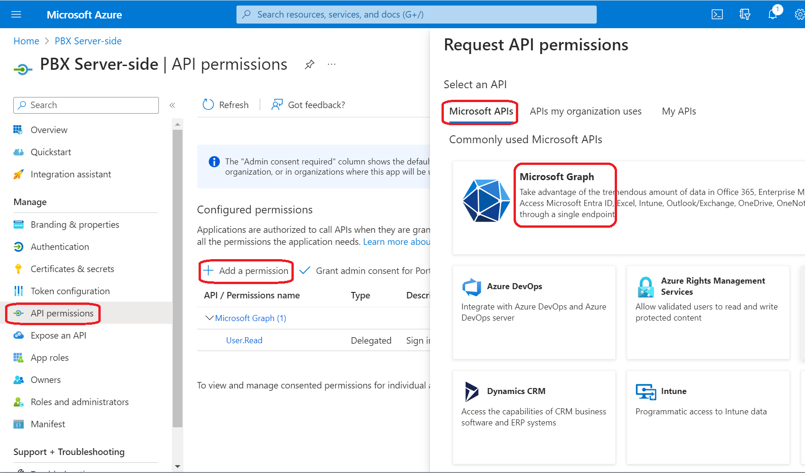This screenshot has height=473, width=805.
Task: Navigate to Home breadcrumb link
Action: click(x=26, y=41)
